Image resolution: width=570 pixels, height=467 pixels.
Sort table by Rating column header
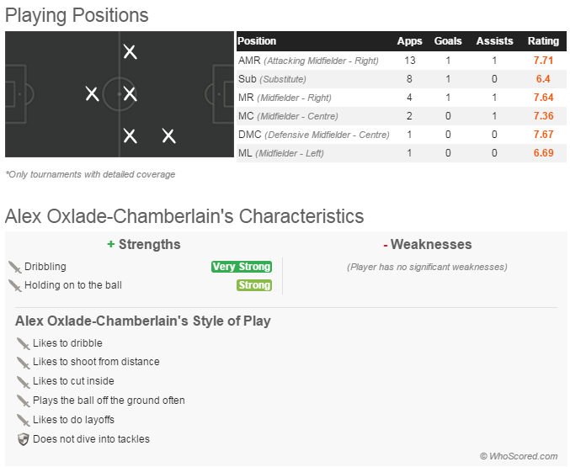click(x=543, y=41)
